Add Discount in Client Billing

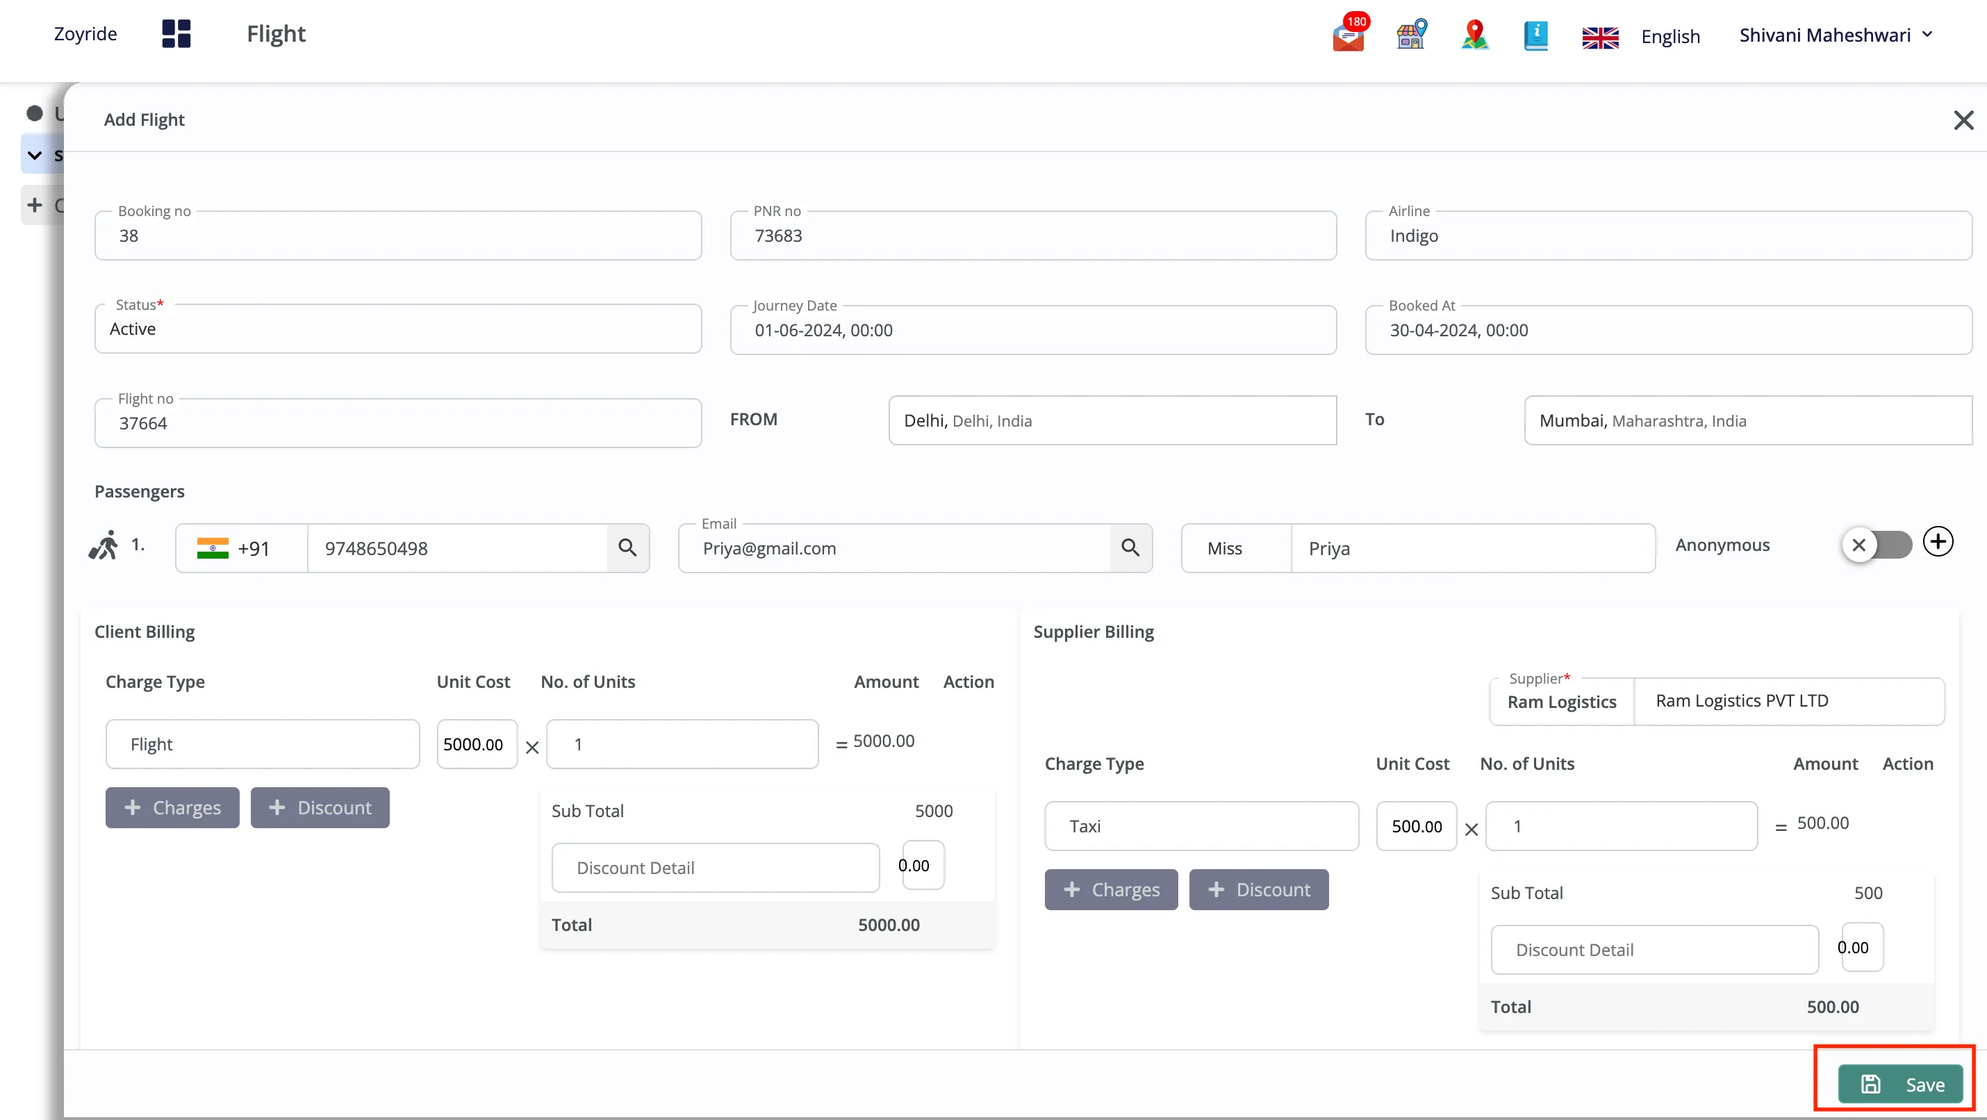(320, 807)
